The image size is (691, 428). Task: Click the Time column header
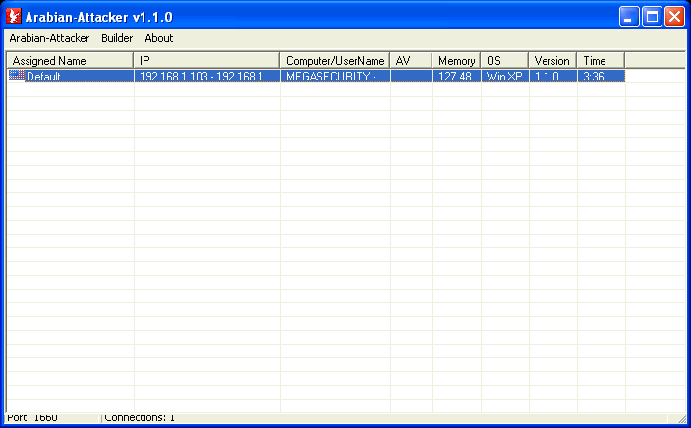point(601,61)
